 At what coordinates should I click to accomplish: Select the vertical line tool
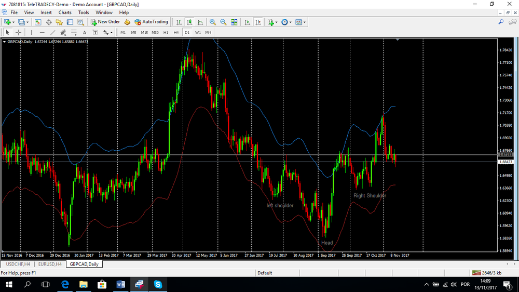[x=31, y=33]
